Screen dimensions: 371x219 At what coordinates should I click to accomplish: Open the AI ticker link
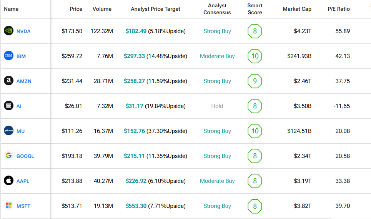19,106
